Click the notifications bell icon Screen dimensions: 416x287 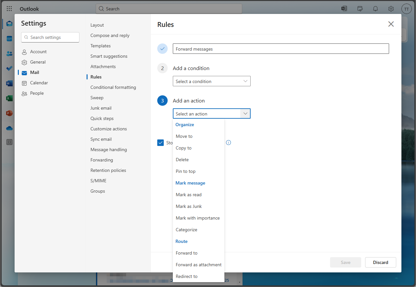pos(375,9)
